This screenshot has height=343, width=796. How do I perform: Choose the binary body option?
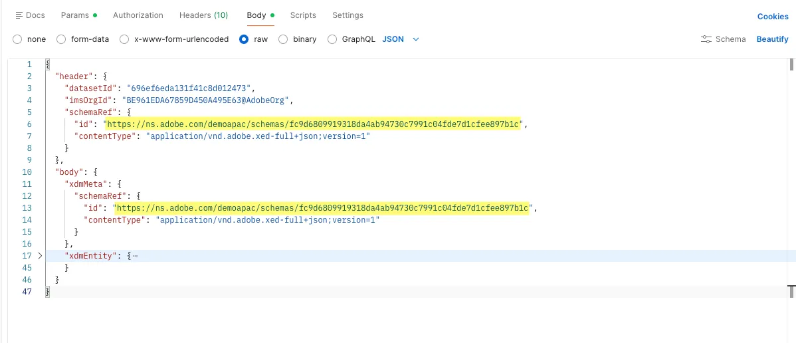283,39
